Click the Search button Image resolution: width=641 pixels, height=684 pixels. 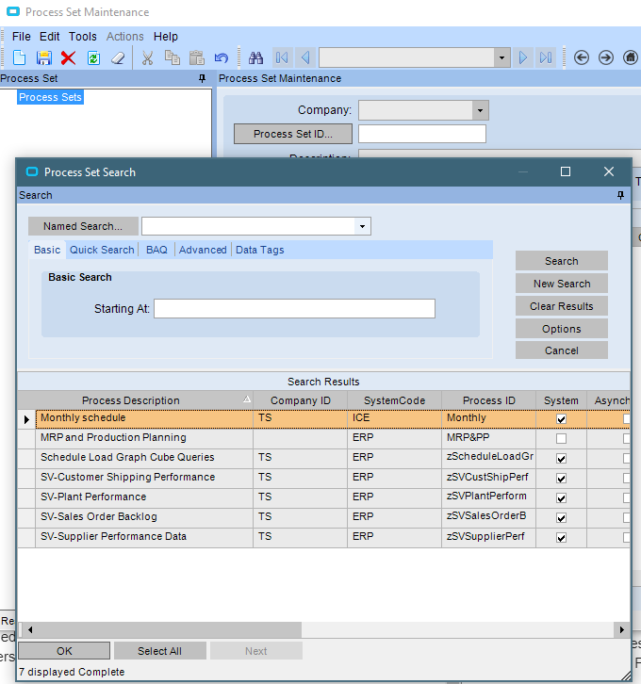(x=562, y=261)
